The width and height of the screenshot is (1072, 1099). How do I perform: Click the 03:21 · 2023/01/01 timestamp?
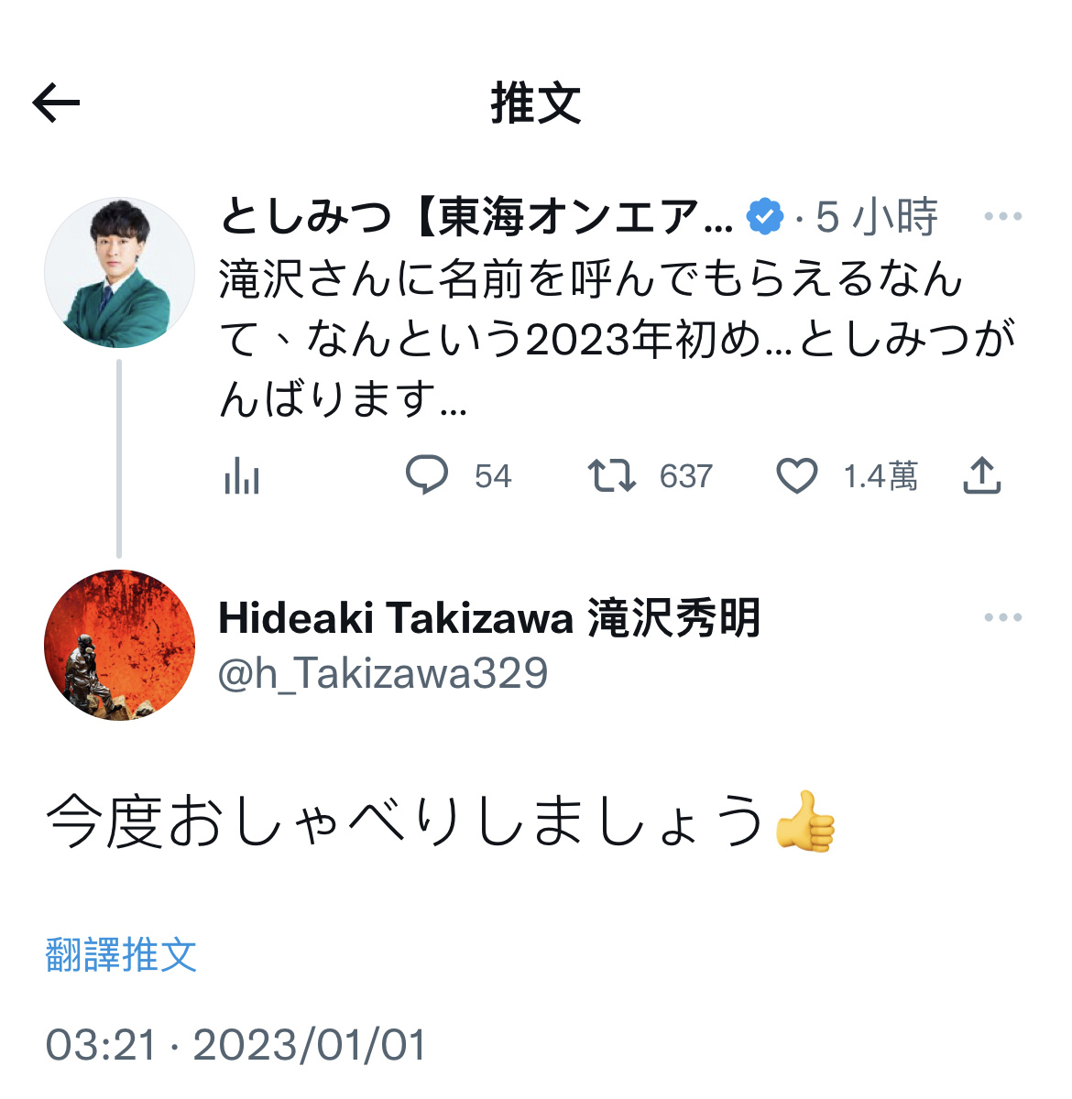236,1045
